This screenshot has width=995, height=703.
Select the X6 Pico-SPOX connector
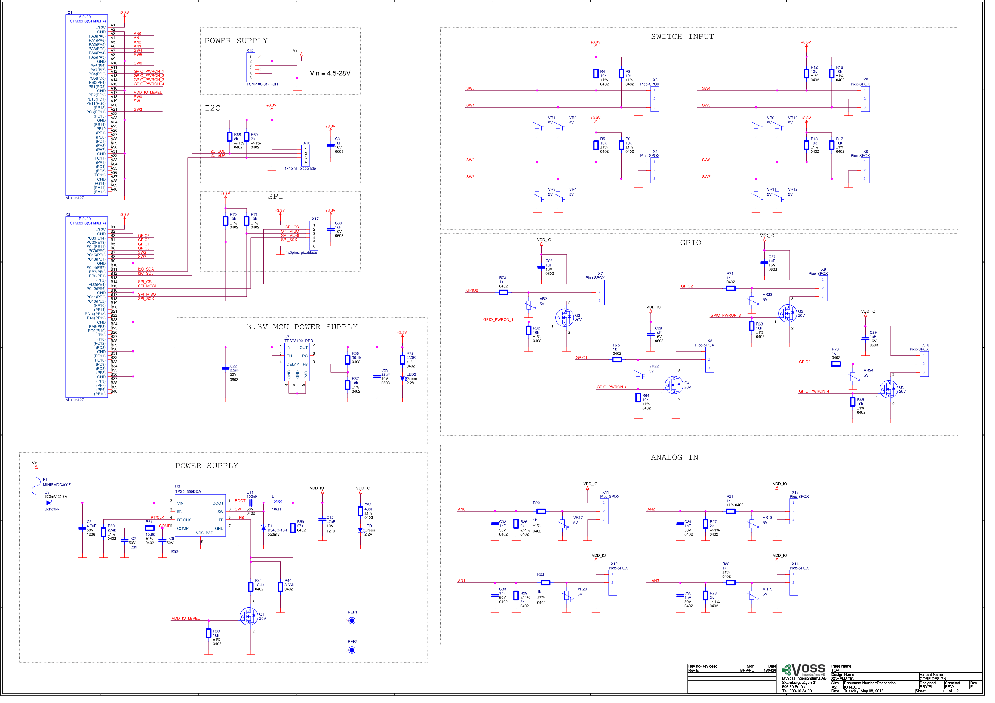pyautogui.click(x=874, y=172)
